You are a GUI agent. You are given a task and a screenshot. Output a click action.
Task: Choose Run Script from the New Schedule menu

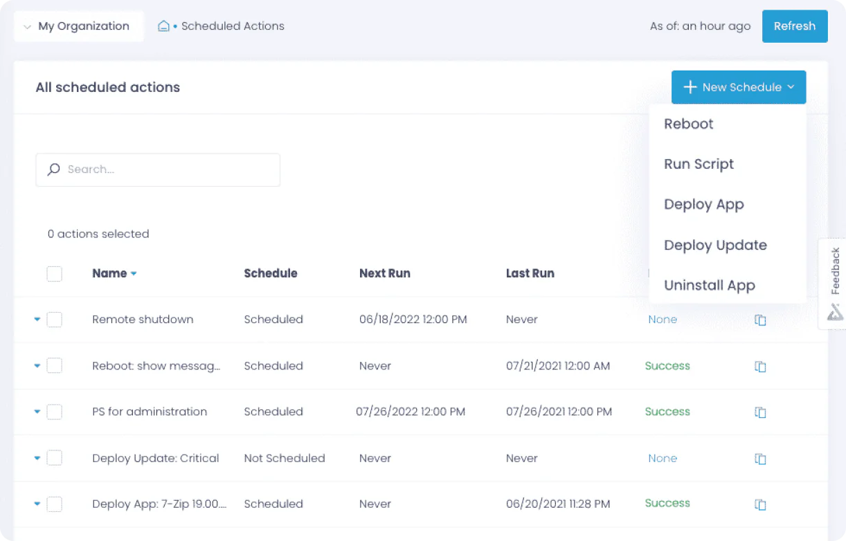pyautogui.click(x=699, y=164)
